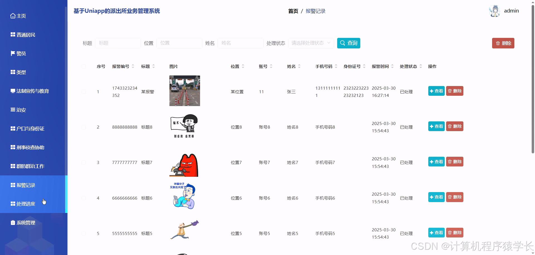Toggle the select-all checkbox in the table header
The image size is (535, 255).
[x=84, y=67]
